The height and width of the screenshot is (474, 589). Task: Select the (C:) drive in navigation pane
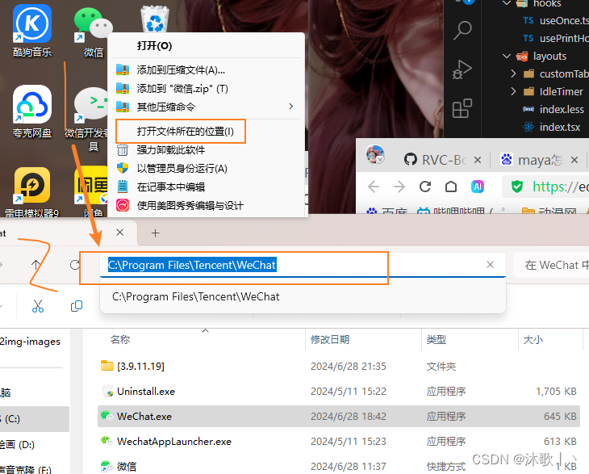coord(35,419)
